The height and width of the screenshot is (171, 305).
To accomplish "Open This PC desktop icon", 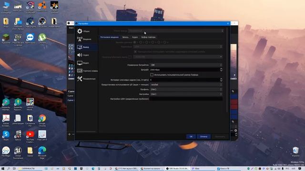I will pyautogui.click(x=6, y=8).
